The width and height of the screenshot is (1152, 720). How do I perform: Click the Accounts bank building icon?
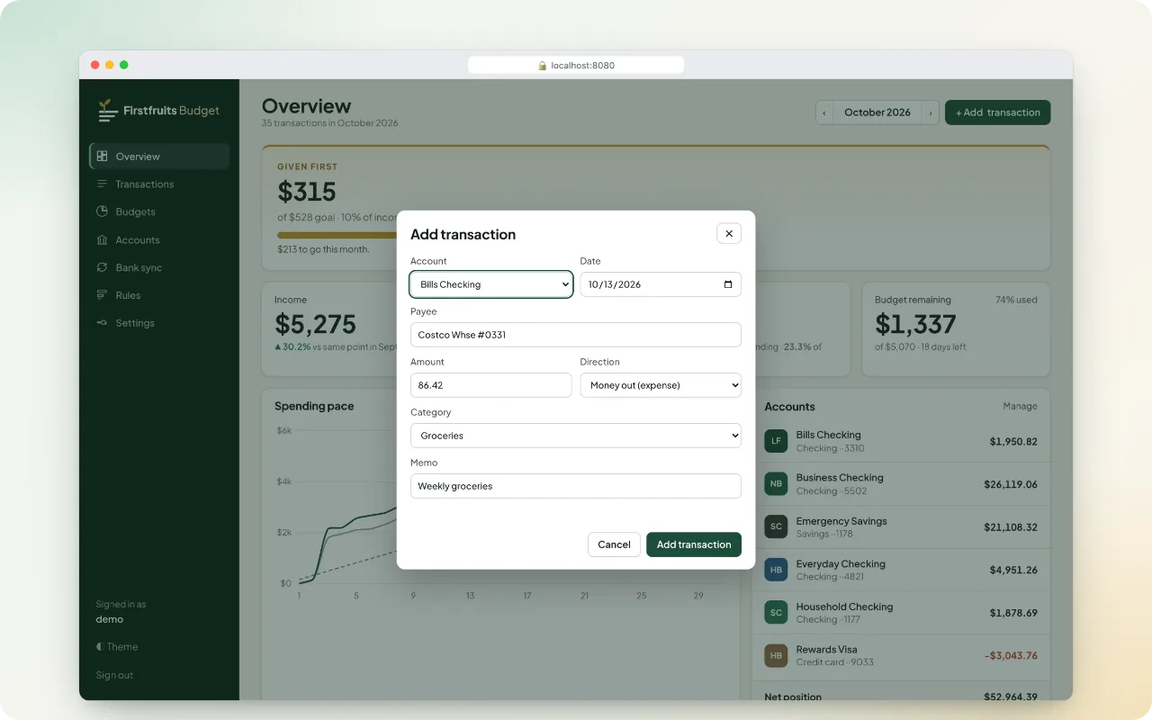(103, 240)
